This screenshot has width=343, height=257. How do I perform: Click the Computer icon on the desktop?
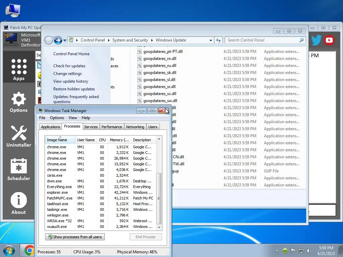(x=13, y=10)
